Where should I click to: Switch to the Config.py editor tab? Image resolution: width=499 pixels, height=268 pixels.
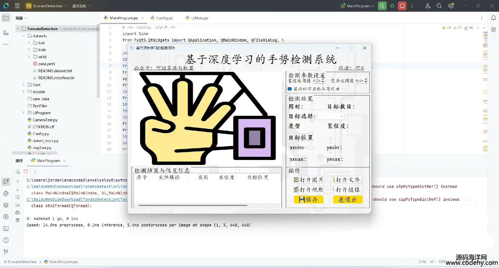tap(164, 18)
